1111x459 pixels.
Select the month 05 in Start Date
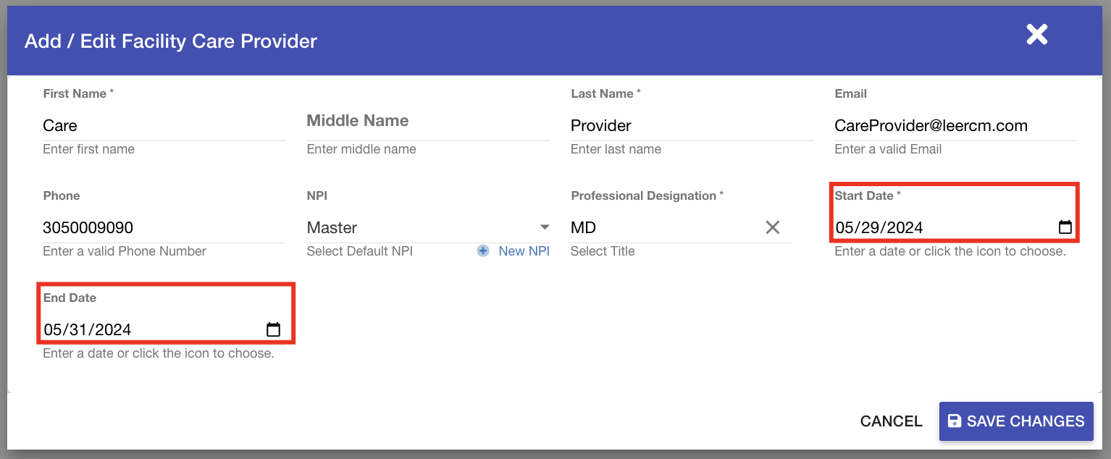point(845,228)
